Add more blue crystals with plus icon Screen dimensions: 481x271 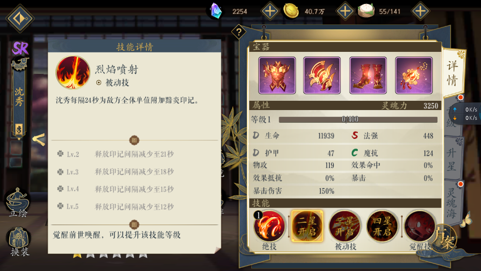[270, 11]
